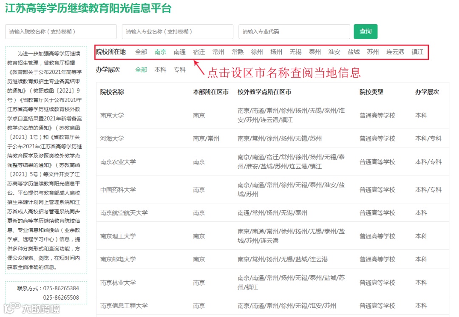Image resolution: width=459 pixels, height=317 pixels.
Task: Click the 院校名称 column header
Action: pyautogui.click(x=112, y=92)
